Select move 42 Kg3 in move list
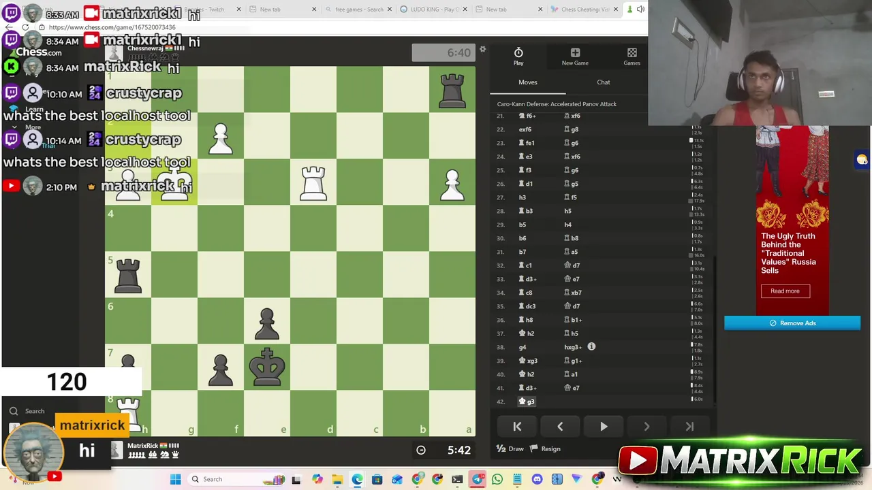The width and height of the screenshot is (872, 490). (527, 402)
